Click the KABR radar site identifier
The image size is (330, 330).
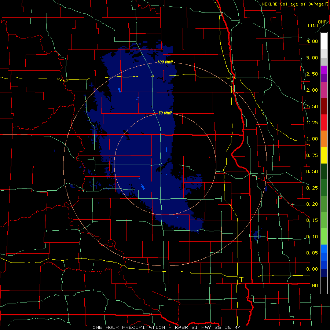point(181,327)
